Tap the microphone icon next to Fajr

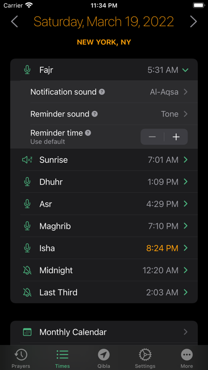tap(27, 70)
